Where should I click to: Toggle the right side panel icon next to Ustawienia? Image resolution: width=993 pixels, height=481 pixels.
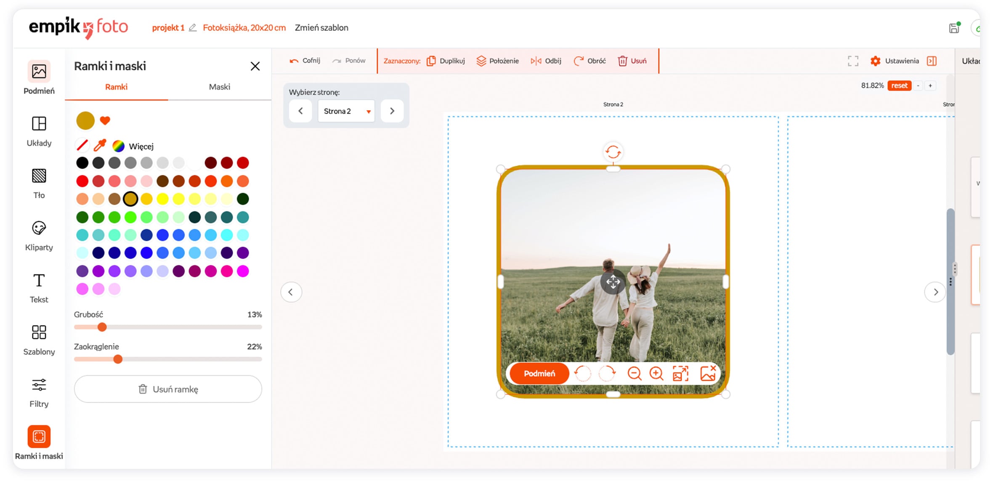[932, 61]
